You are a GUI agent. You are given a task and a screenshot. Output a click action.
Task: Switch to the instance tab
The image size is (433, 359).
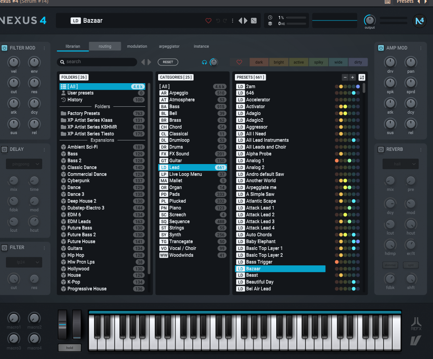(201, 46)
